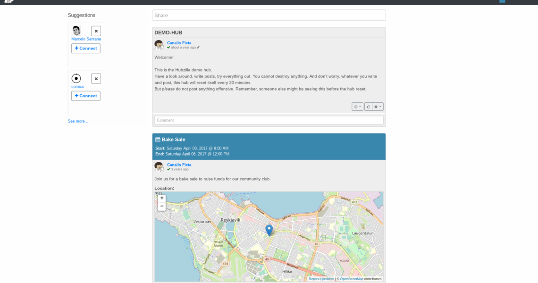This screenshot has height=283, width=538.
Task: Dismiss the comics suggestion
Action: coord(96,79)
